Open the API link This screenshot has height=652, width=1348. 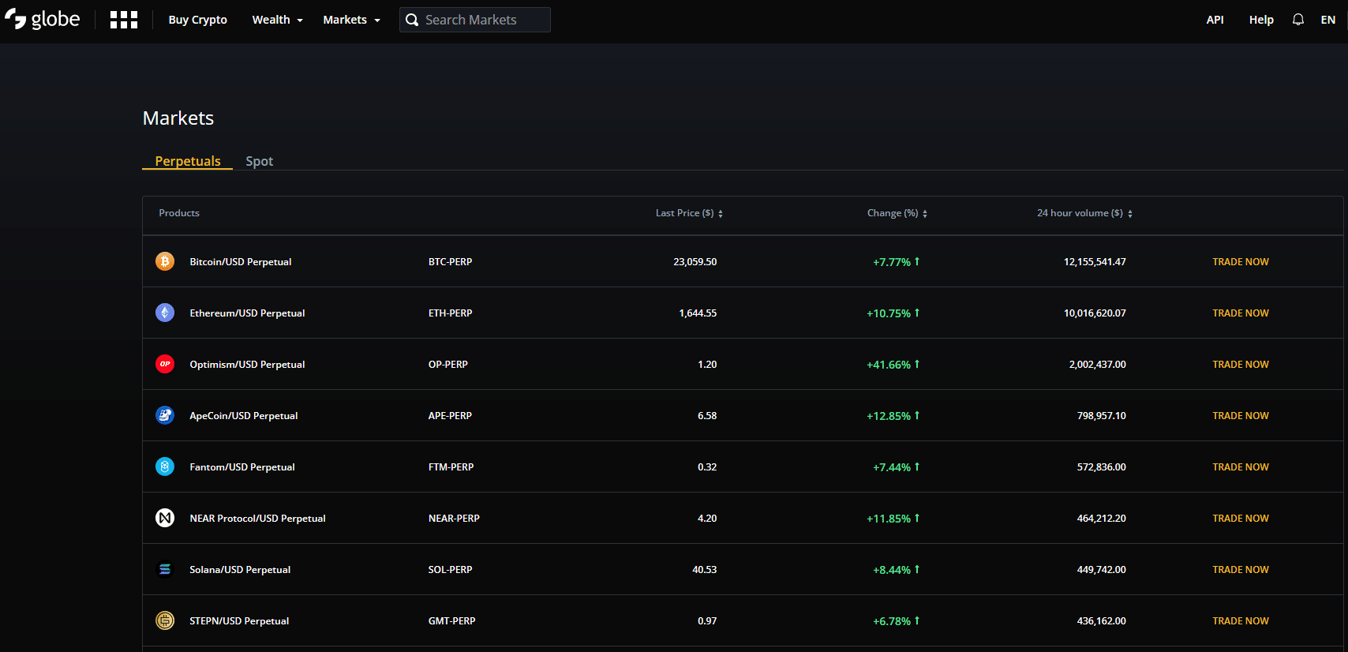(x=1215, y=20)
